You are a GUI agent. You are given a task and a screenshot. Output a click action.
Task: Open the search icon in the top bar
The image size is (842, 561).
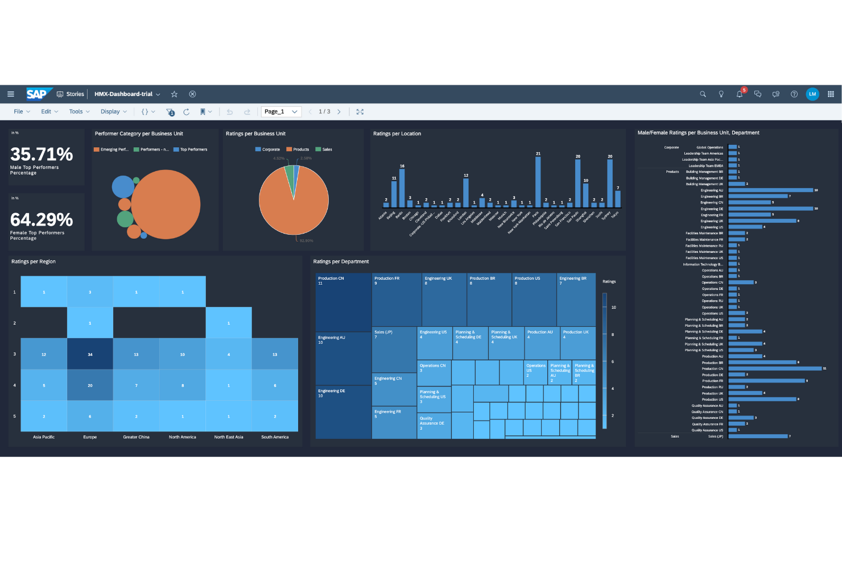click(703, 94)
